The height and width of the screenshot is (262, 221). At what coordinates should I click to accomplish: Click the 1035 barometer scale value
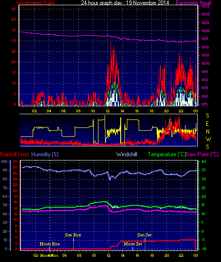(205, 6)
